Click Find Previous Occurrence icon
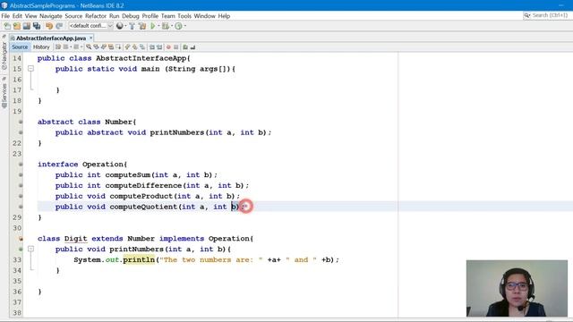573x322 pixels. click(96, 47)
